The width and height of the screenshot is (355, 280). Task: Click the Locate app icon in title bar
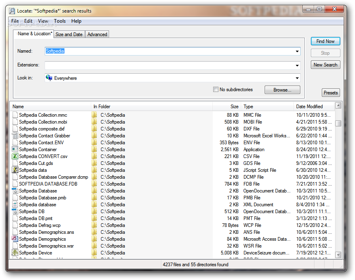tap(12, 11)
